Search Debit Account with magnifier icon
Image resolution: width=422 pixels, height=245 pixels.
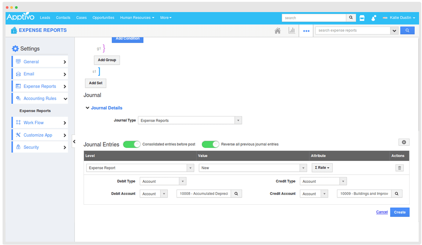click(x=236, y=194)
